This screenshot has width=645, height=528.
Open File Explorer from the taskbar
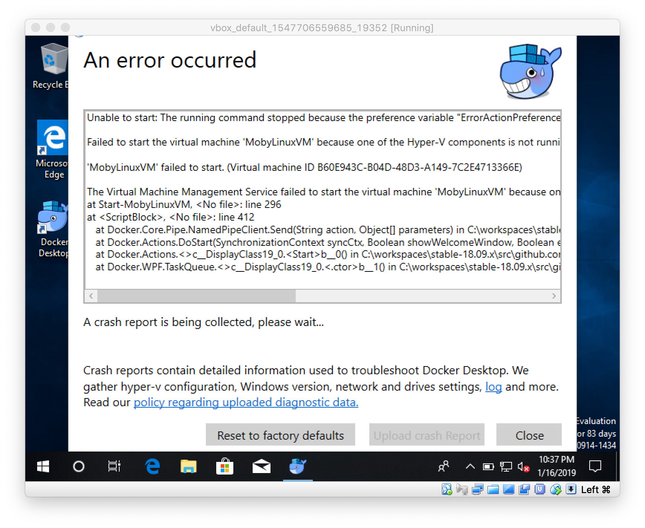pyautogui.click(x=188, y=466)
